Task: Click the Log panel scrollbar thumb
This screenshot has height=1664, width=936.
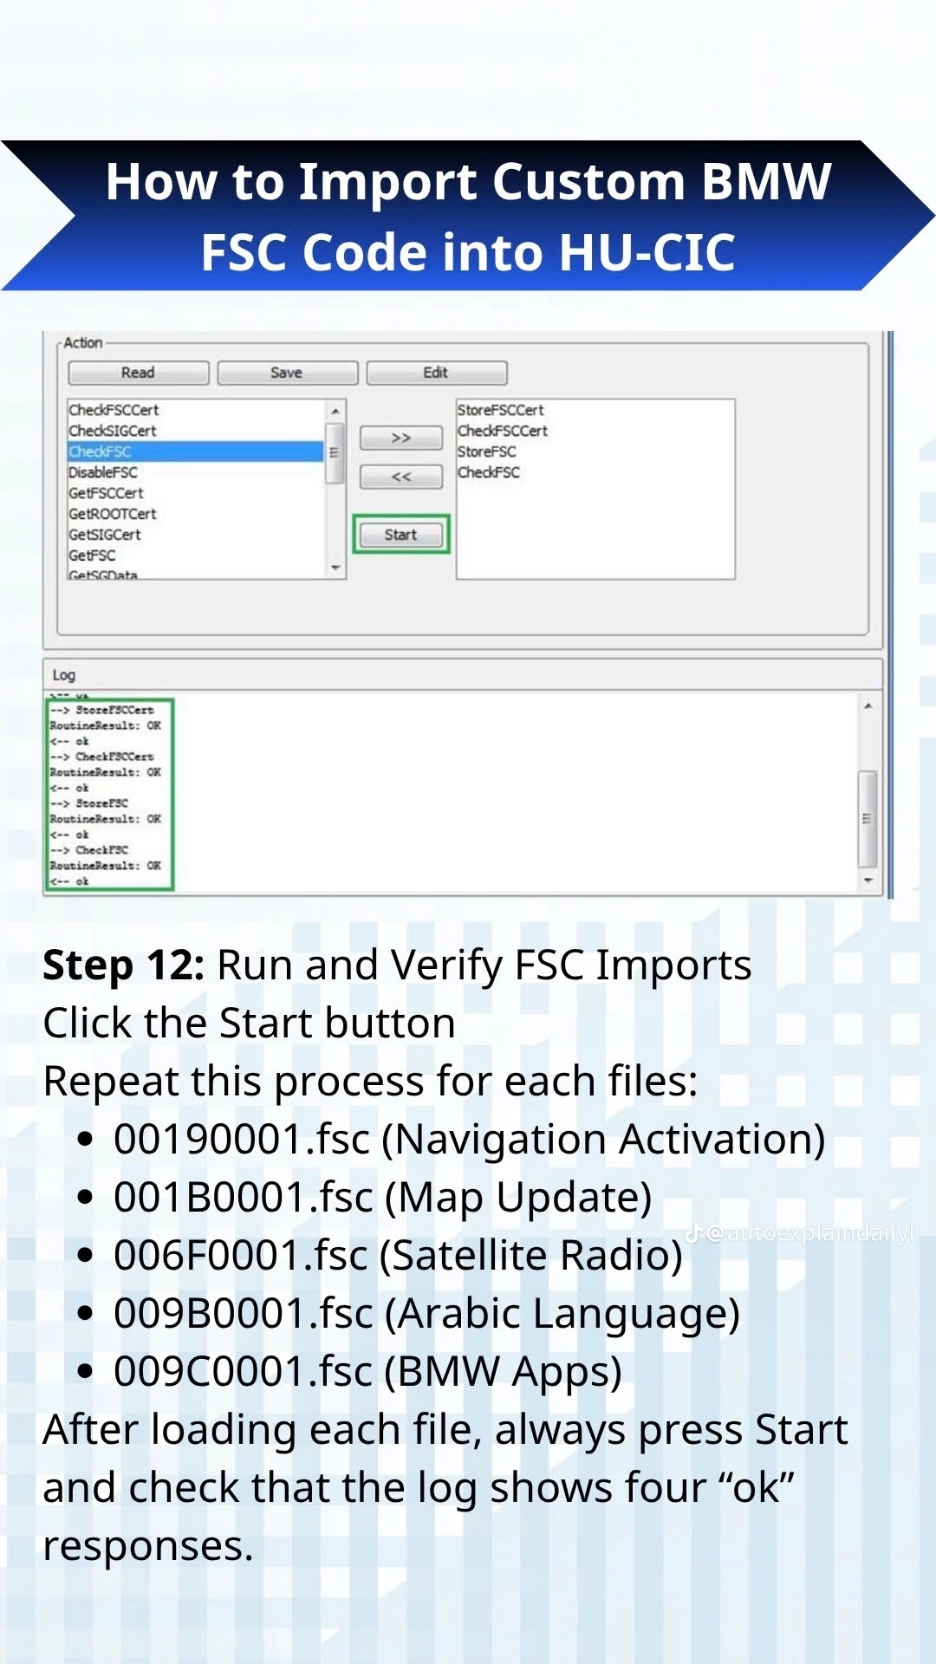Action: click(x=868, y=819)
